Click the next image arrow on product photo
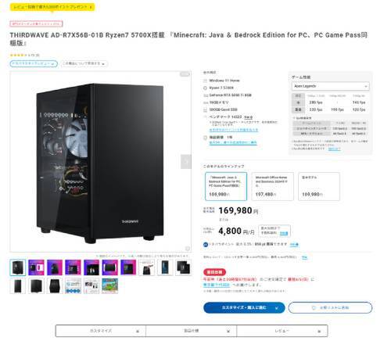 pos(186,161)
